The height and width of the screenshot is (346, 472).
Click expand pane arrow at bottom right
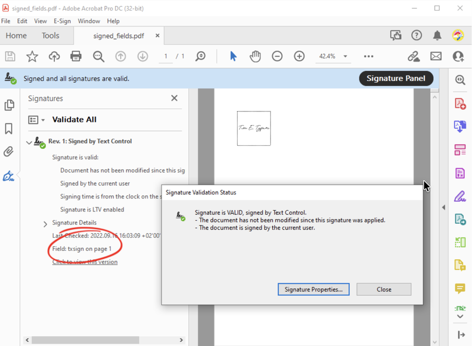click(461, 335)
